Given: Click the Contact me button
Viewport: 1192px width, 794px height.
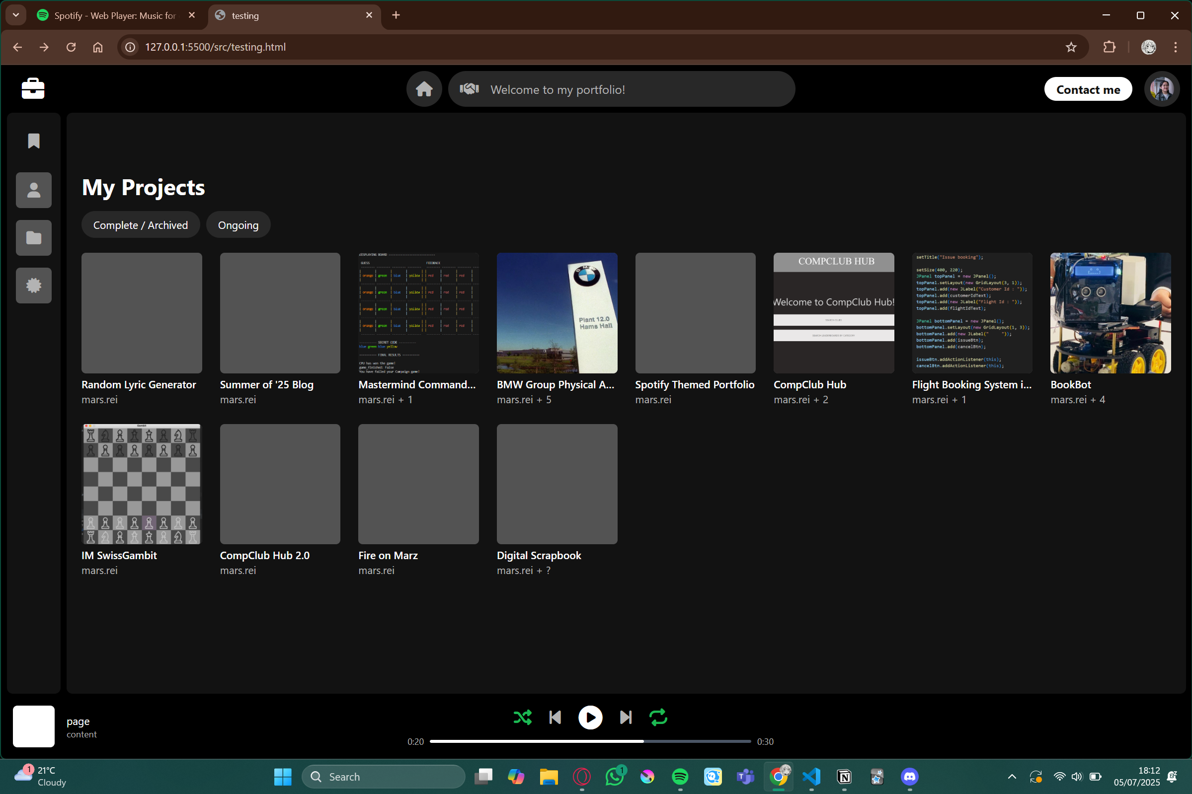Looking at the screenshot, I should tap(1088, 89).
